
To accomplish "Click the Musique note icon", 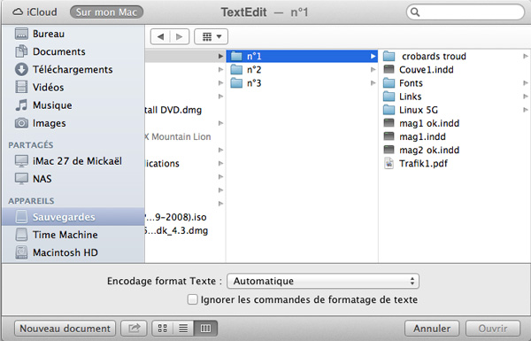I will [21, 105].
